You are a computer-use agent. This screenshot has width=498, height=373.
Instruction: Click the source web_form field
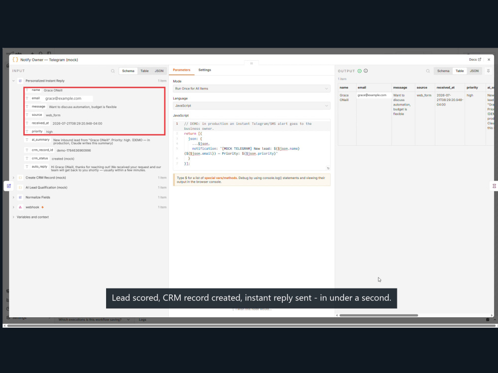point(43,115)
